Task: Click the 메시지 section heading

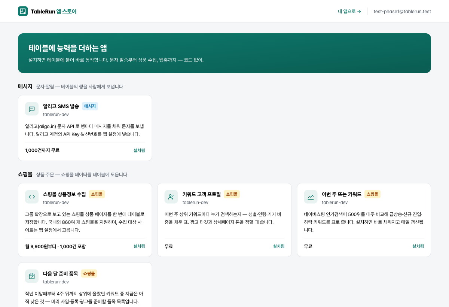Action: (25, 86)
